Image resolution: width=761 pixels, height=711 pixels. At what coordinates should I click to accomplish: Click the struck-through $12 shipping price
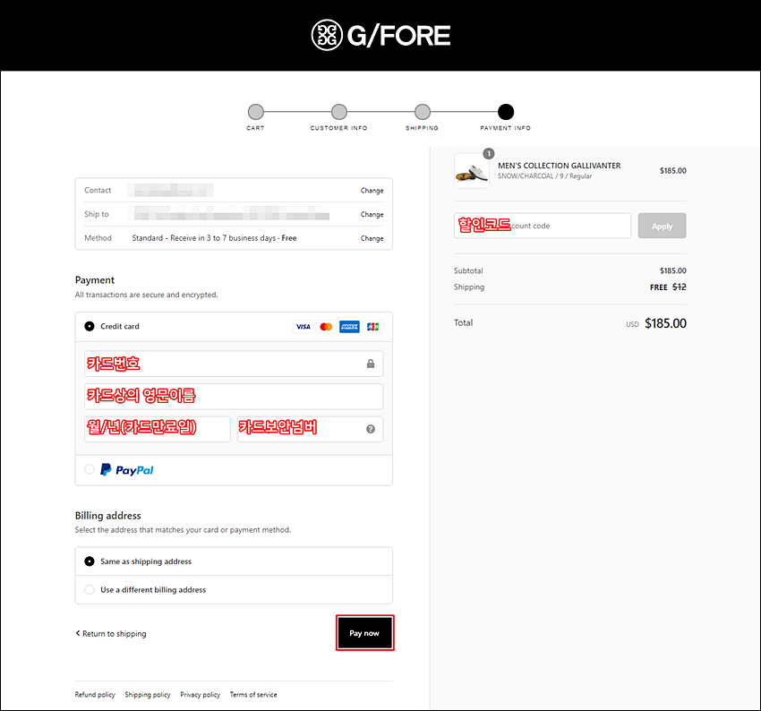[x=679, y=287]
